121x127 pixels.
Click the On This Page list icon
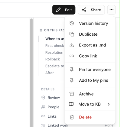pos(41,30)
